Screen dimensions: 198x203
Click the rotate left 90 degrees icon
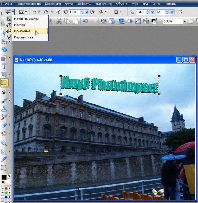[34, 12]
